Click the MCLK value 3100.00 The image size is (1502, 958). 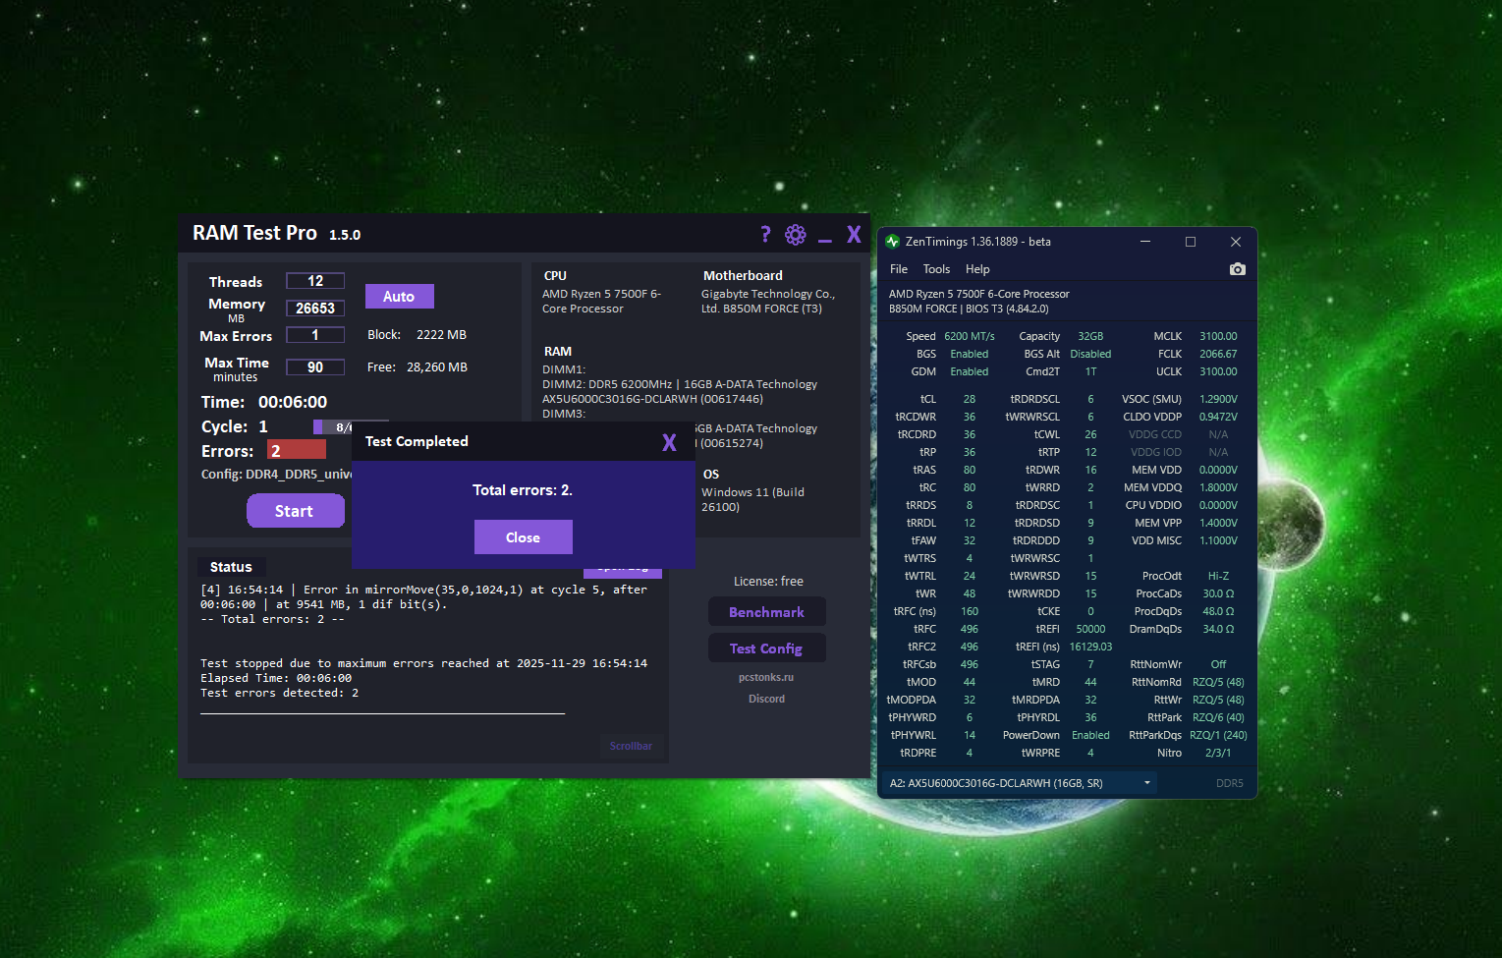[1218, 336]
